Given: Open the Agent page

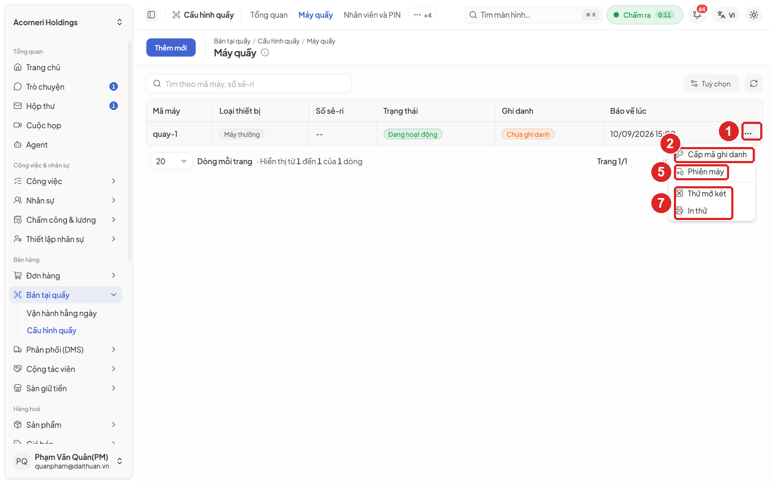Looking at the screenshot, I should (x=66, y=145).
